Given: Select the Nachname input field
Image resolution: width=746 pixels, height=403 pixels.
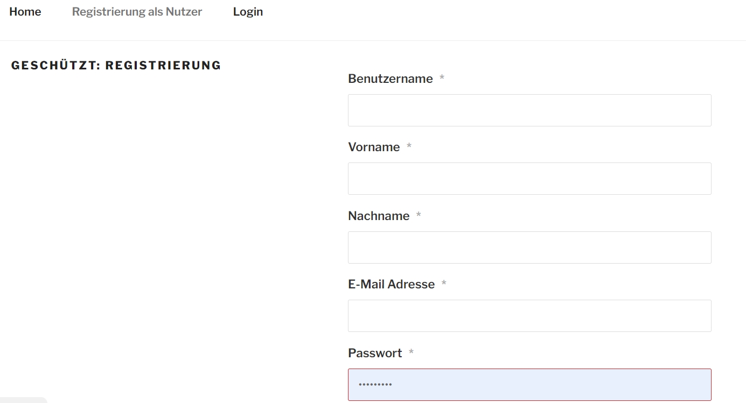Looking at the screenshot, I should click(x=529, y=248).
